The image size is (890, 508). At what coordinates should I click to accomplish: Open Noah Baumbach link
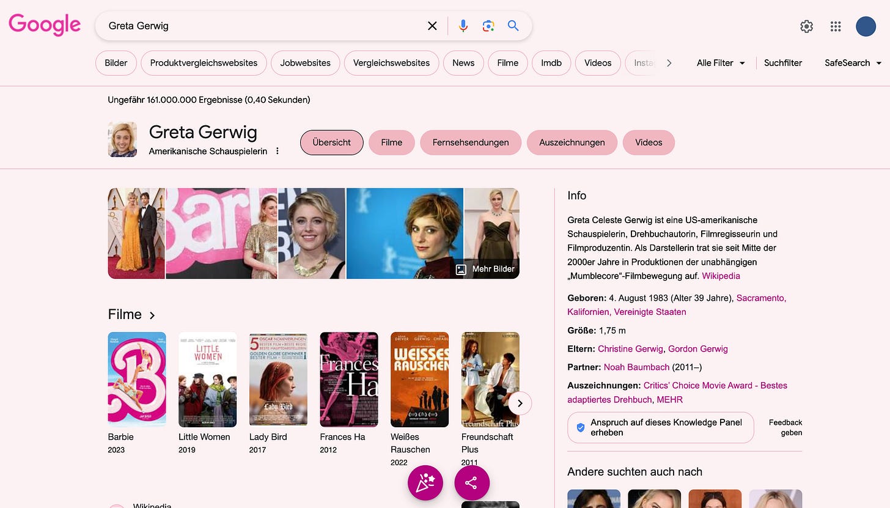636,367
